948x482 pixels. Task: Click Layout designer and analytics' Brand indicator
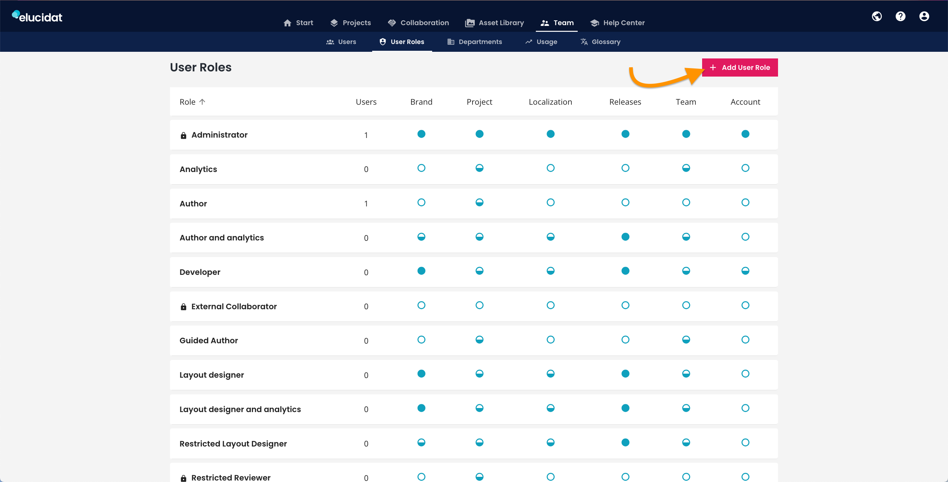pos(421,408)
